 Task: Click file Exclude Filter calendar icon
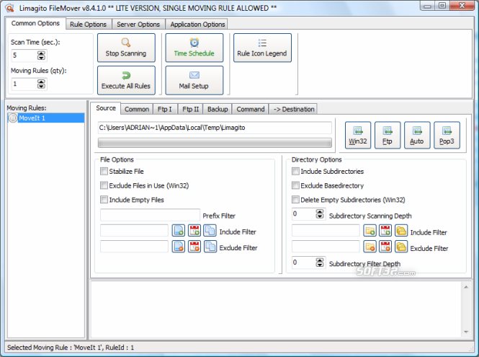click(194, 246)
